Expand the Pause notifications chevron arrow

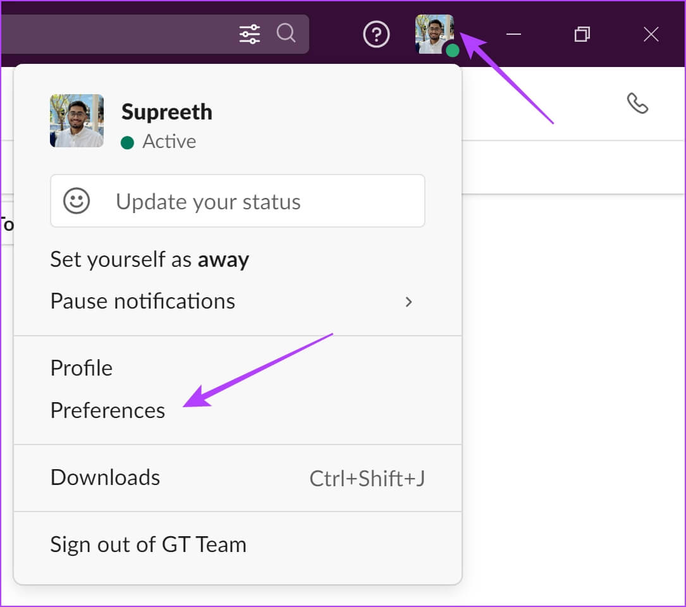[x=408, y=302]
